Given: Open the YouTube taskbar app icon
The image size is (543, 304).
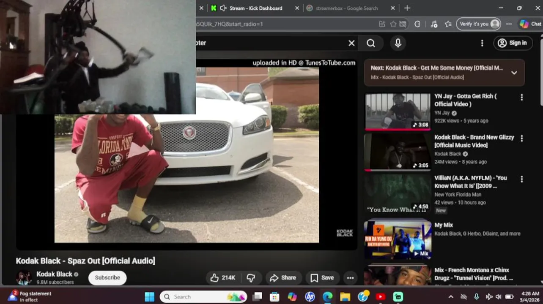Looking at the screenshot, I should coord(380,297).
